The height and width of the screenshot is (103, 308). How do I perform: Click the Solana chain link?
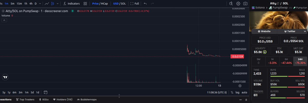[258, 8]
